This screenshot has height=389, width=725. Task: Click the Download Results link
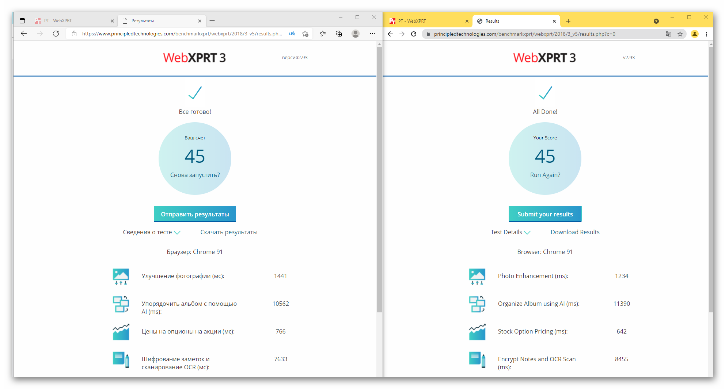[x=575, y=232]
